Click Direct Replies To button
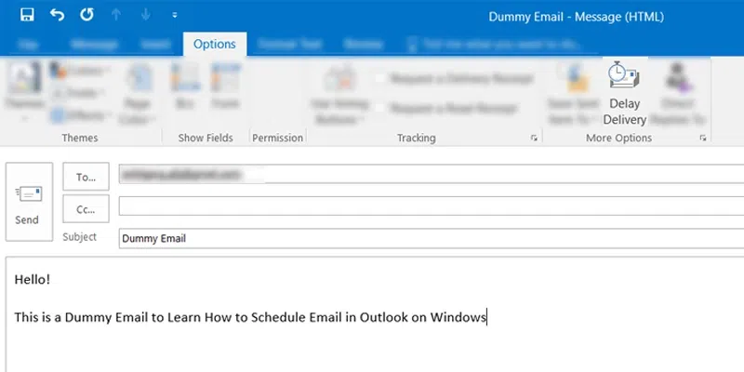This screenshot has width=744, height=372. point(678,94)
